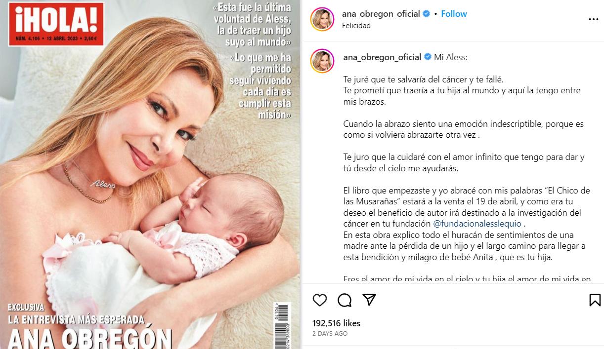The image size is (604, 349).
Task: Open comments via the speech bubble icon
Action: (345, 300)
